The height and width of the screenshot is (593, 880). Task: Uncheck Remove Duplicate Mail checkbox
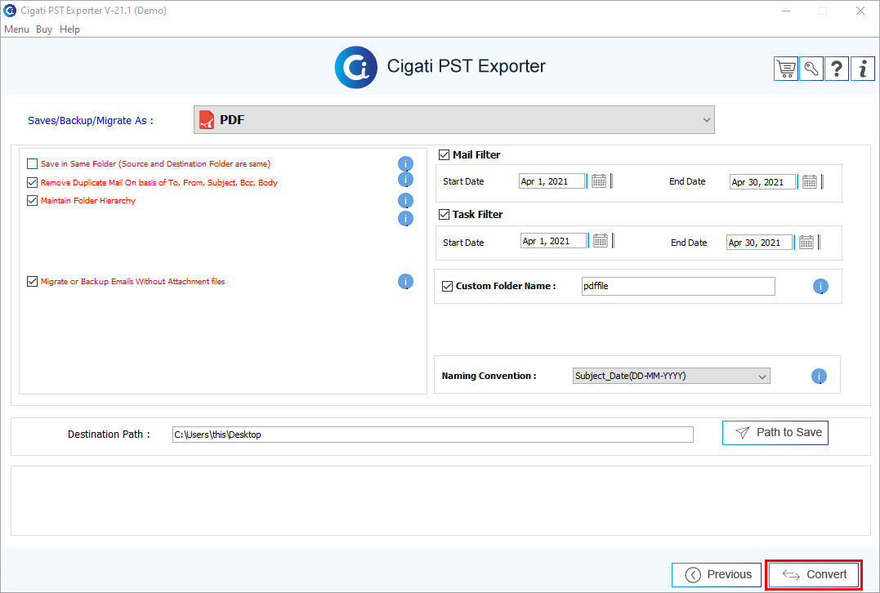(x=32, y=182)
